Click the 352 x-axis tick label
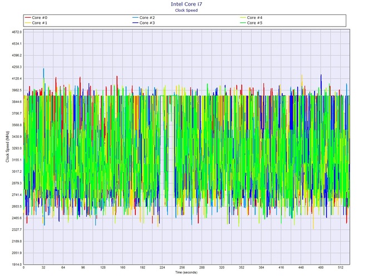373x279 pixels. 242,267
